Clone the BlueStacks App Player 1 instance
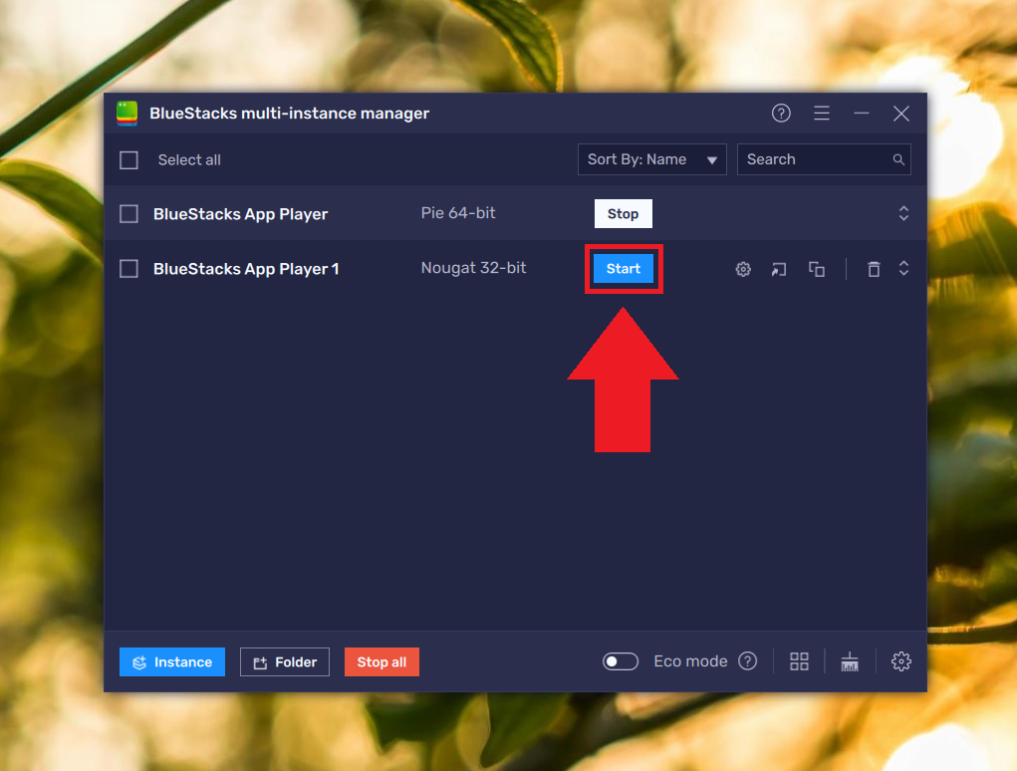Image resolution: width=1017 pixels, height=771 pixels. (x=817, y=269)
